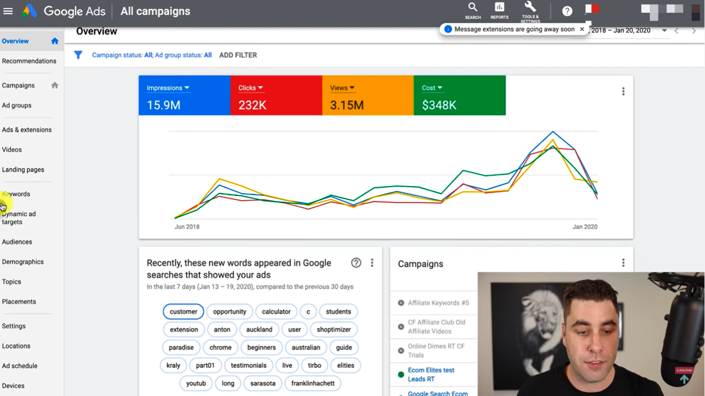
Task: Click the Google Ads logo
Action: pyautogui.click(x=29, y=11)
